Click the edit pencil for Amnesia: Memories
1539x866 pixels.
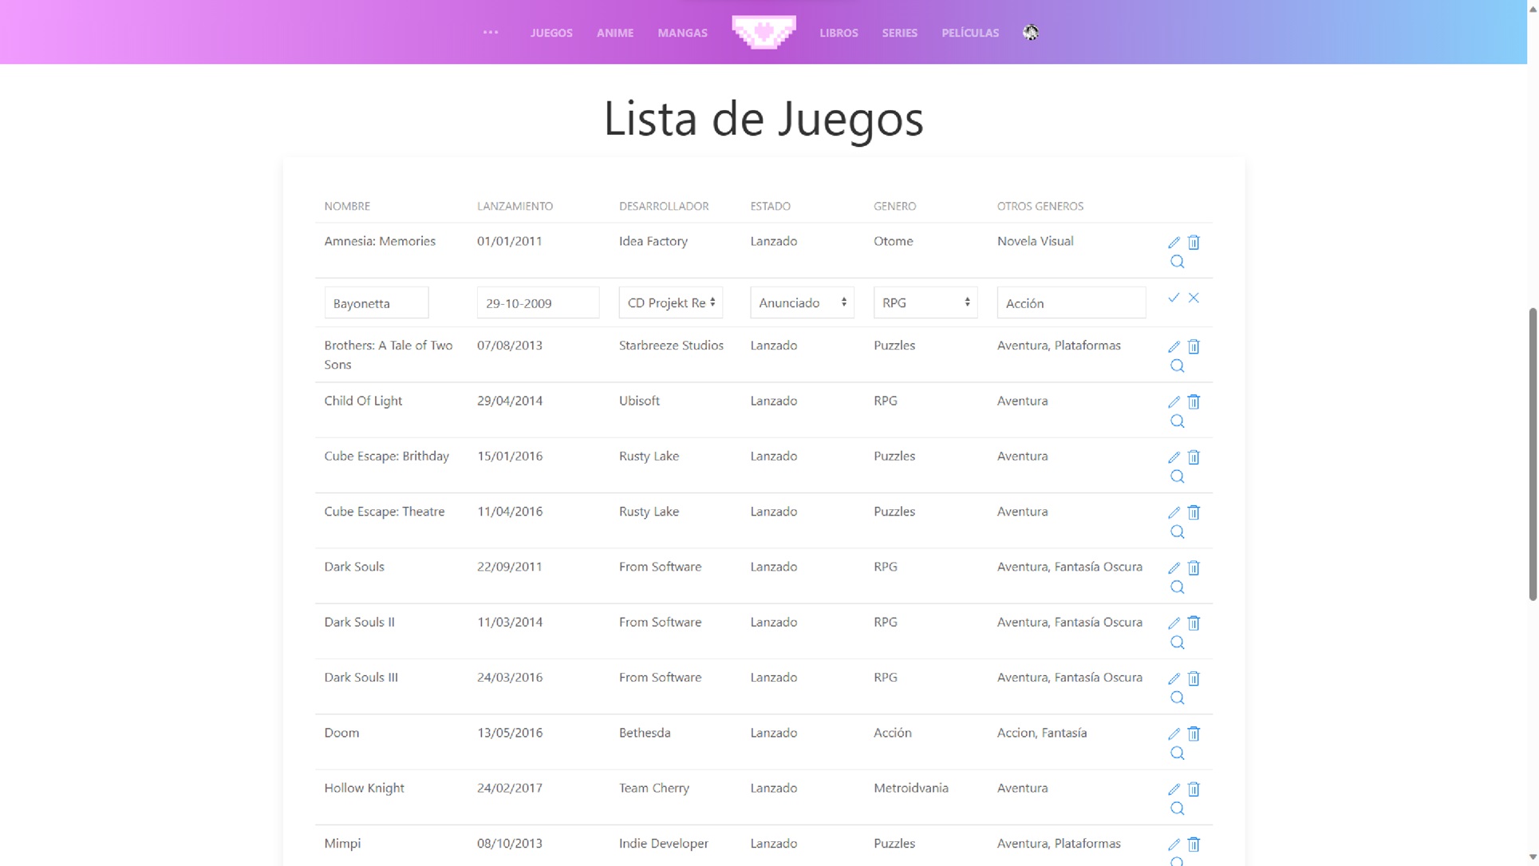click(x=1174, y=243)
